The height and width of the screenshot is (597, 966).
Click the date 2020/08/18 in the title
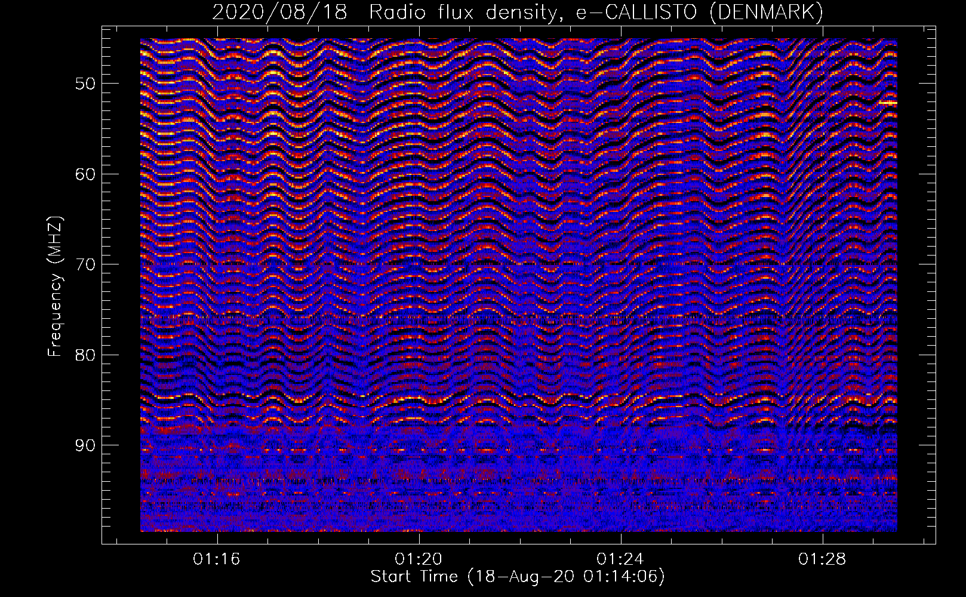coord(279,12)
